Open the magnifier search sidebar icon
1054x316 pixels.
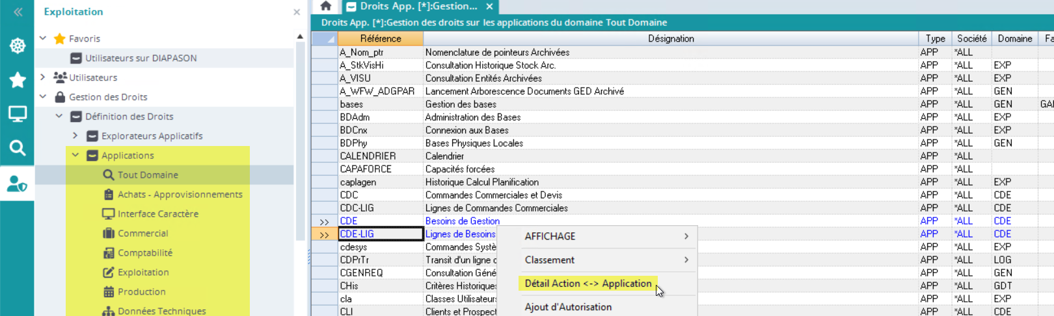pyautogui.click(x=18, y=148)
